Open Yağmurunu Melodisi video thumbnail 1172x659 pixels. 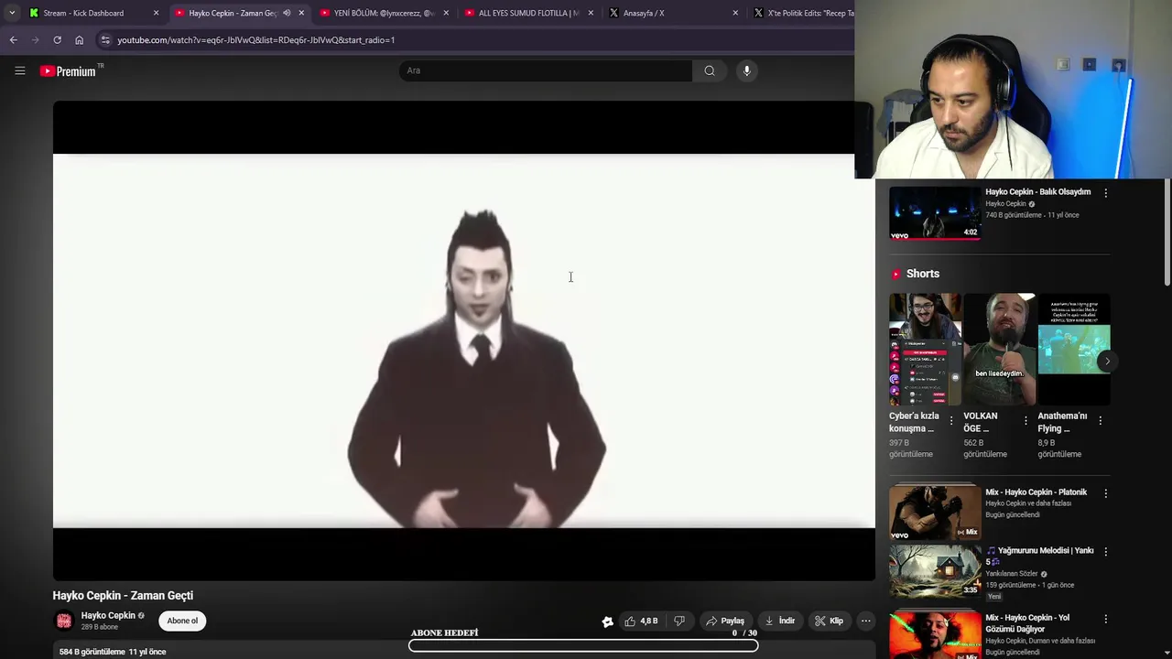[x=935, y=571]
